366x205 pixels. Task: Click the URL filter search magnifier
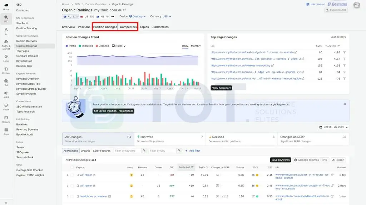click(179, 151)
